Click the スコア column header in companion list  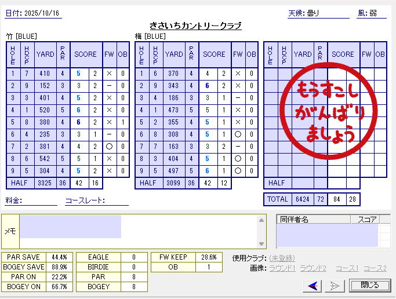(368, 219)
